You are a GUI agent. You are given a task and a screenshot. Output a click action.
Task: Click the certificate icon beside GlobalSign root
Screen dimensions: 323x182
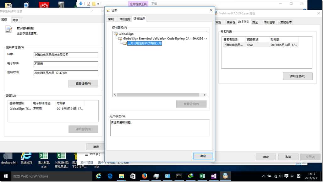point(116,34)
